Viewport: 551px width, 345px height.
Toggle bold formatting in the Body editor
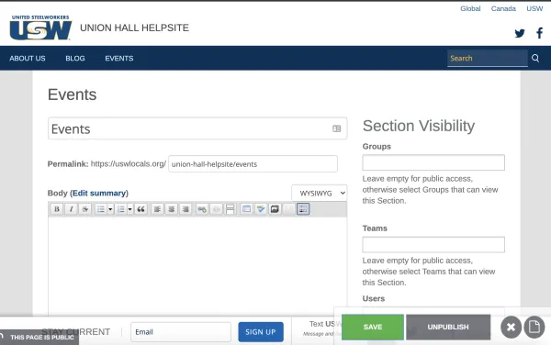point(57,209)
